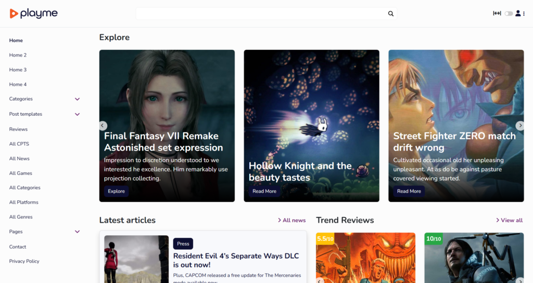Click the Trend Reviews carousel previous arrow

[x=320, y=280]
